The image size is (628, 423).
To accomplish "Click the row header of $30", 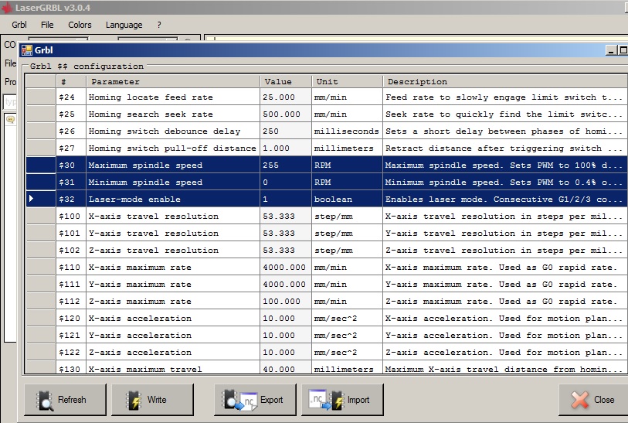I will pos(41,165).
